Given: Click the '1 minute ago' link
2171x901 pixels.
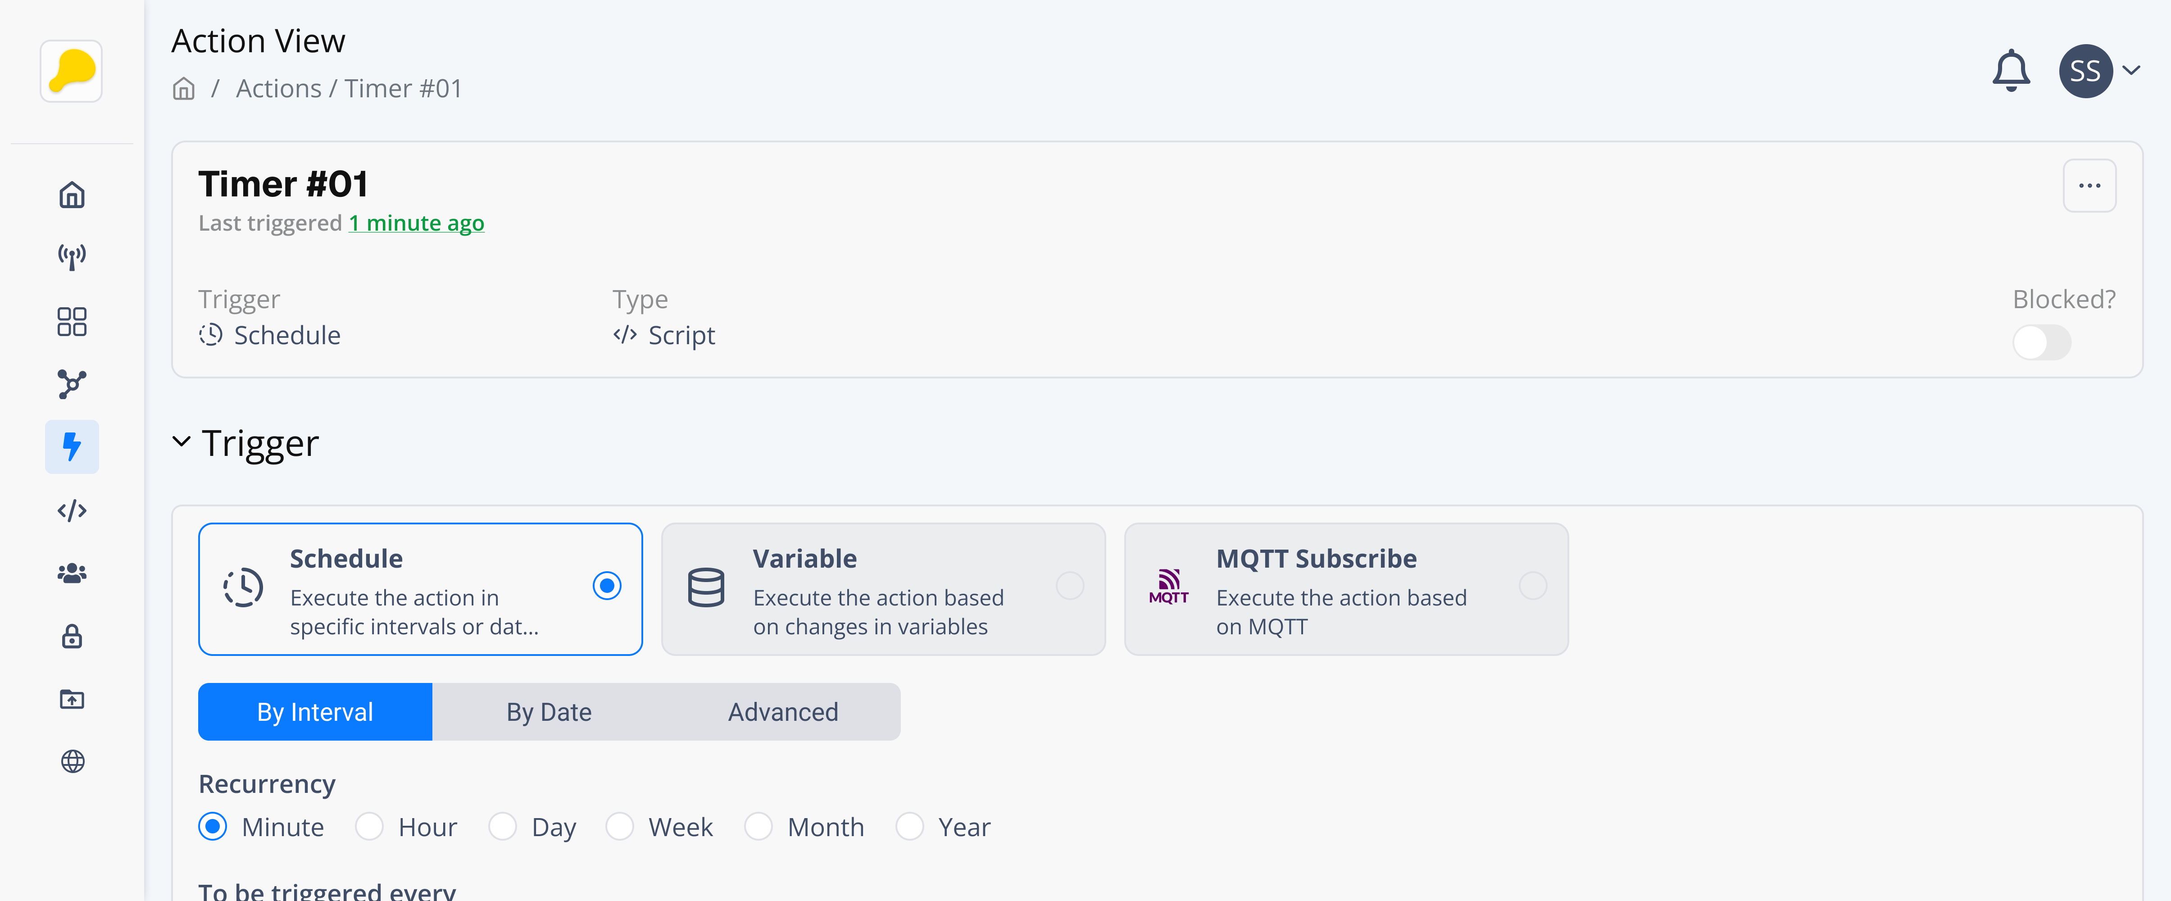Looking at the screenshot, I should click(416, 223).
